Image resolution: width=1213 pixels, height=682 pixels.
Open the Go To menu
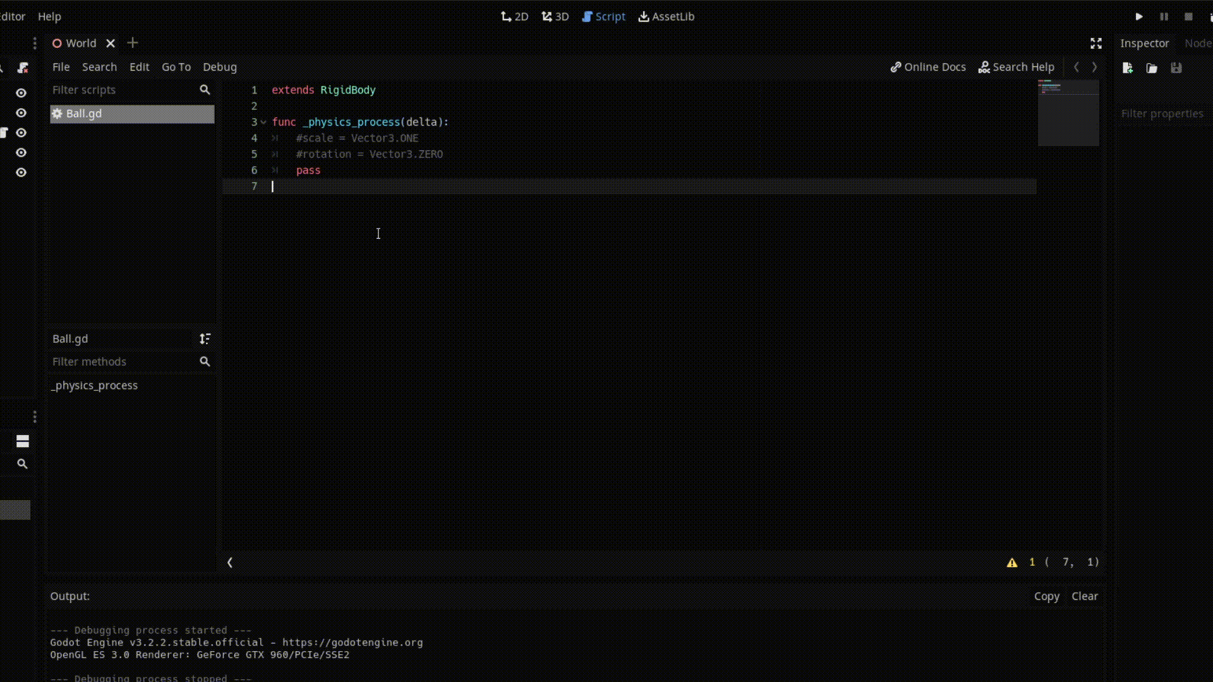(176, 67)
